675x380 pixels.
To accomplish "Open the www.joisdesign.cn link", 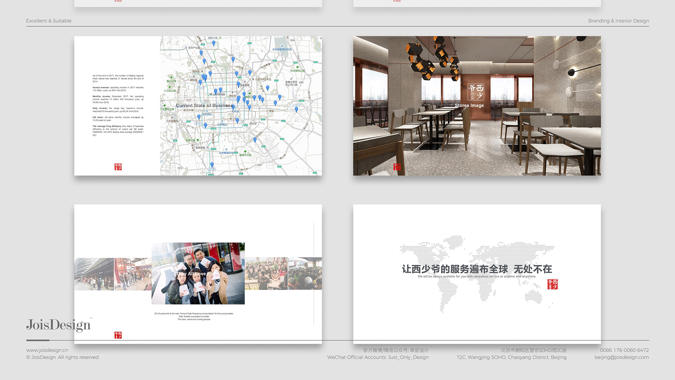I will [x=47, y=350].
